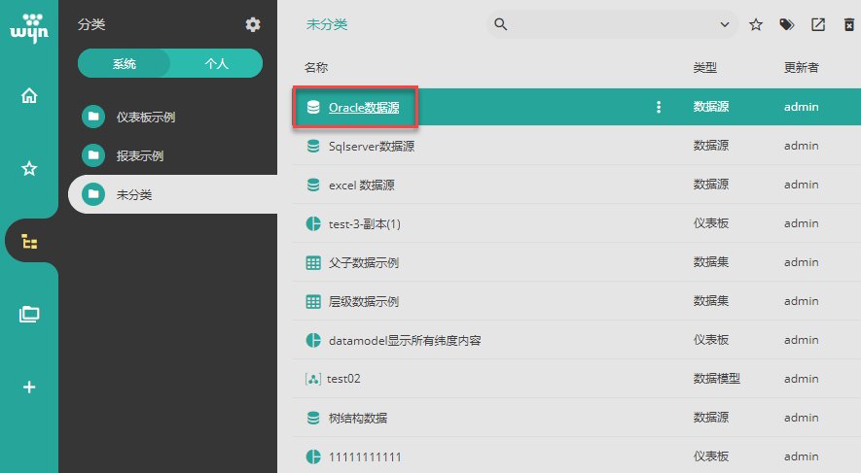Select the 报表示例 category folder

click(172, 155)
